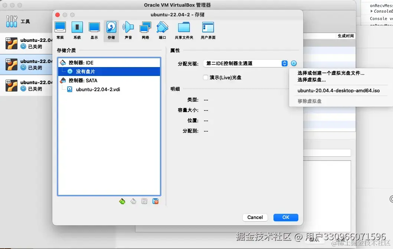Open the 端口 (Ports) settings section

point(163,30)
